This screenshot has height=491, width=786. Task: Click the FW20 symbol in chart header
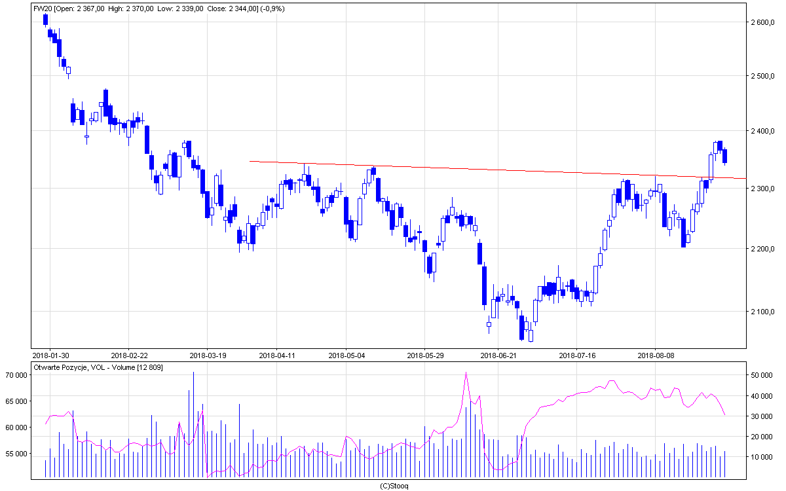point(43,9)
